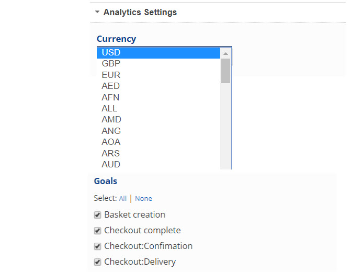
Task: Choose EUR from the currency list
Action: [x=111, y=75]
